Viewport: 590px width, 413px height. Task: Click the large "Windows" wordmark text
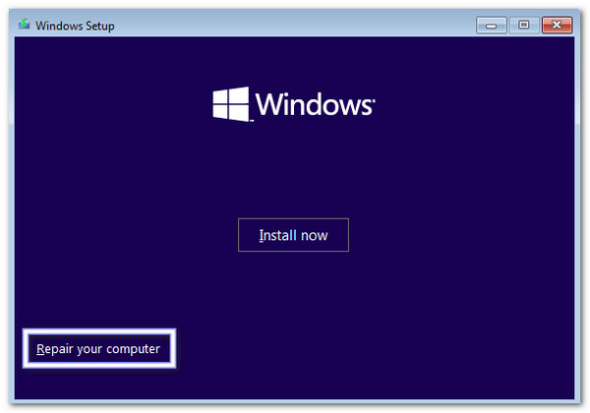312,104
